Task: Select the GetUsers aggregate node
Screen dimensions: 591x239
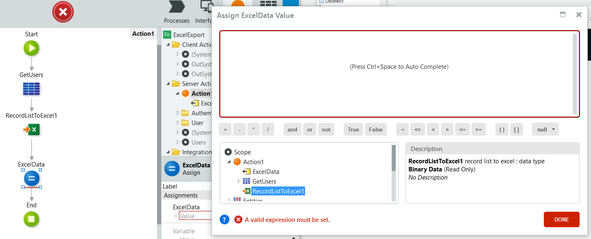Action: tap(31, 89)
